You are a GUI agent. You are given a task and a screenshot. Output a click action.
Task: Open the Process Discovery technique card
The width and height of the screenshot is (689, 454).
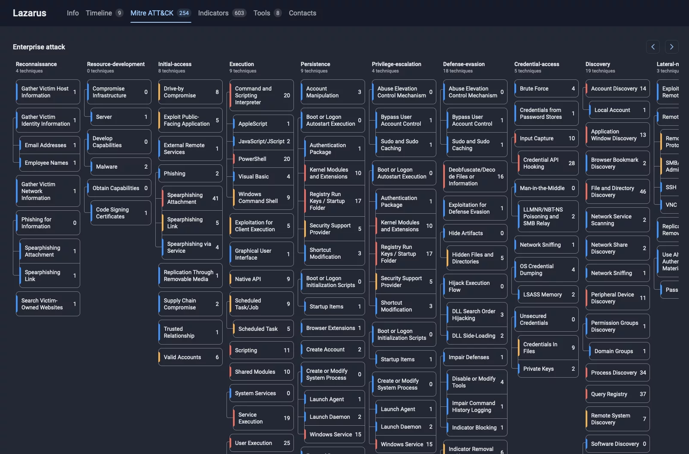click(x=617, y=372)
